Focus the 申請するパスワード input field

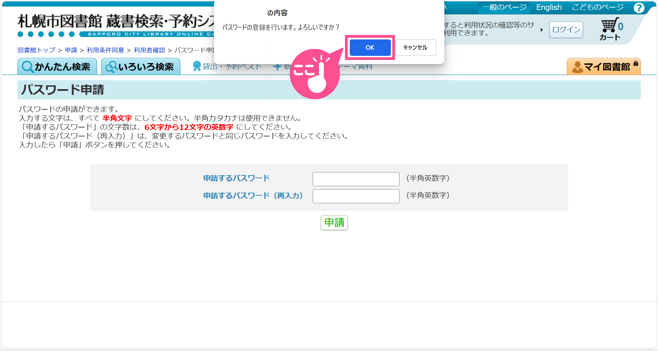tap(356, 179)
